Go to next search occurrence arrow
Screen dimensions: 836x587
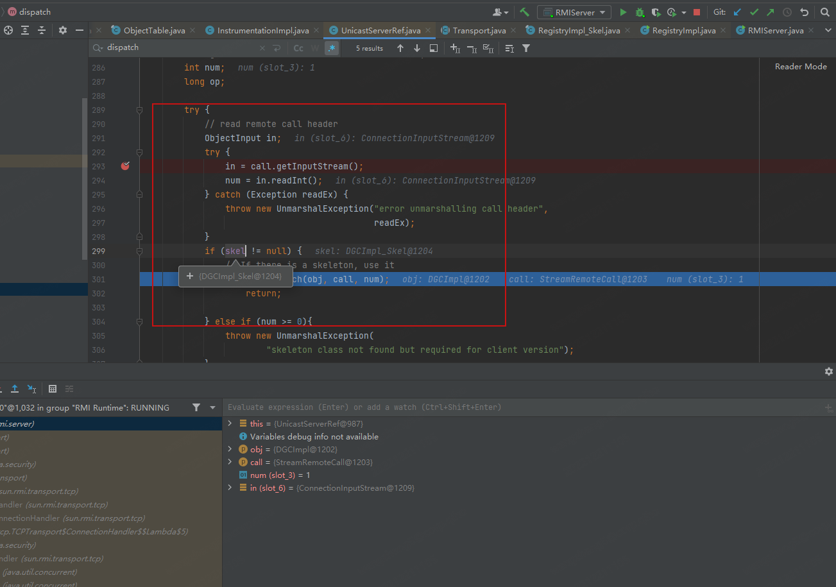pyautogui.click(x=417, y=48)
